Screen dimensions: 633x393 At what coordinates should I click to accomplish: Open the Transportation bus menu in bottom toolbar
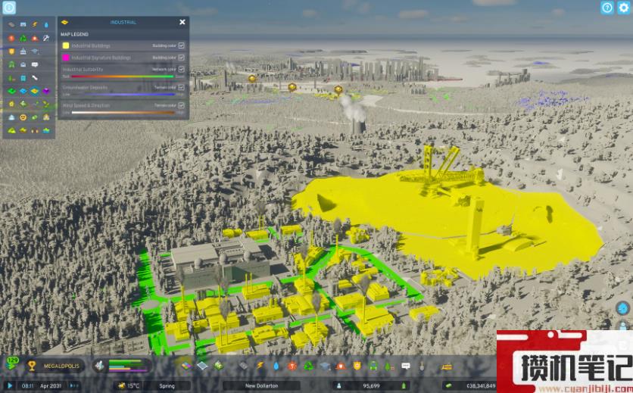(373, 366)
